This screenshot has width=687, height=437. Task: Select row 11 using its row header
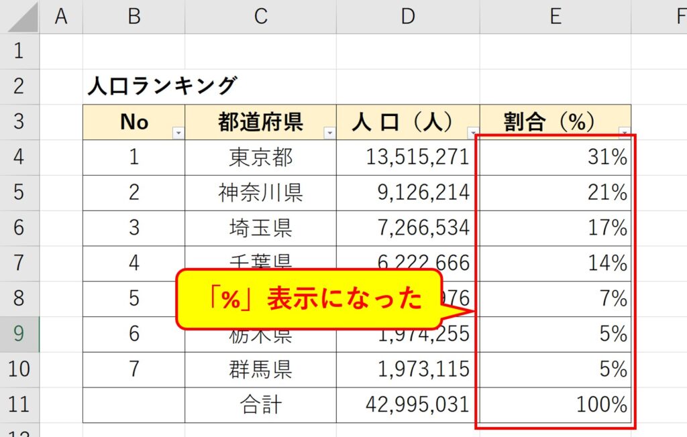click(19, 404)
